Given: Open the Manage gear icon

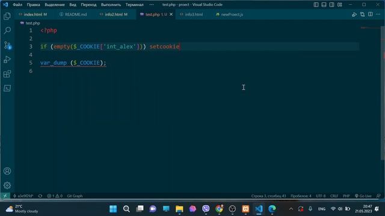Looking at the screenshot, I should click(x=7, y=185).
